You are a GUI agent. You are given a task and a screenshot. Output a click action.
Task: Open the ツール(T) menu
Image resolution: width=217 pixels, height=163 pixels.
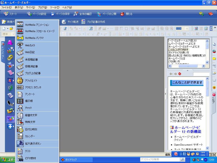pos(55,8)
